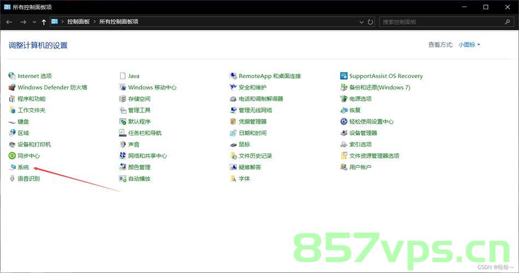Viewport: 519px width, 273px height.
Task: Open Windows Defender 防火墙 icon
Action: [x=12, y=87]
